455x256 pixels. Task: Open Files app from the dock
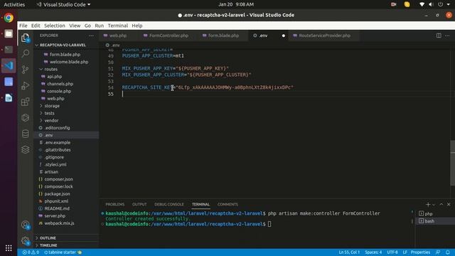(9, 33)
